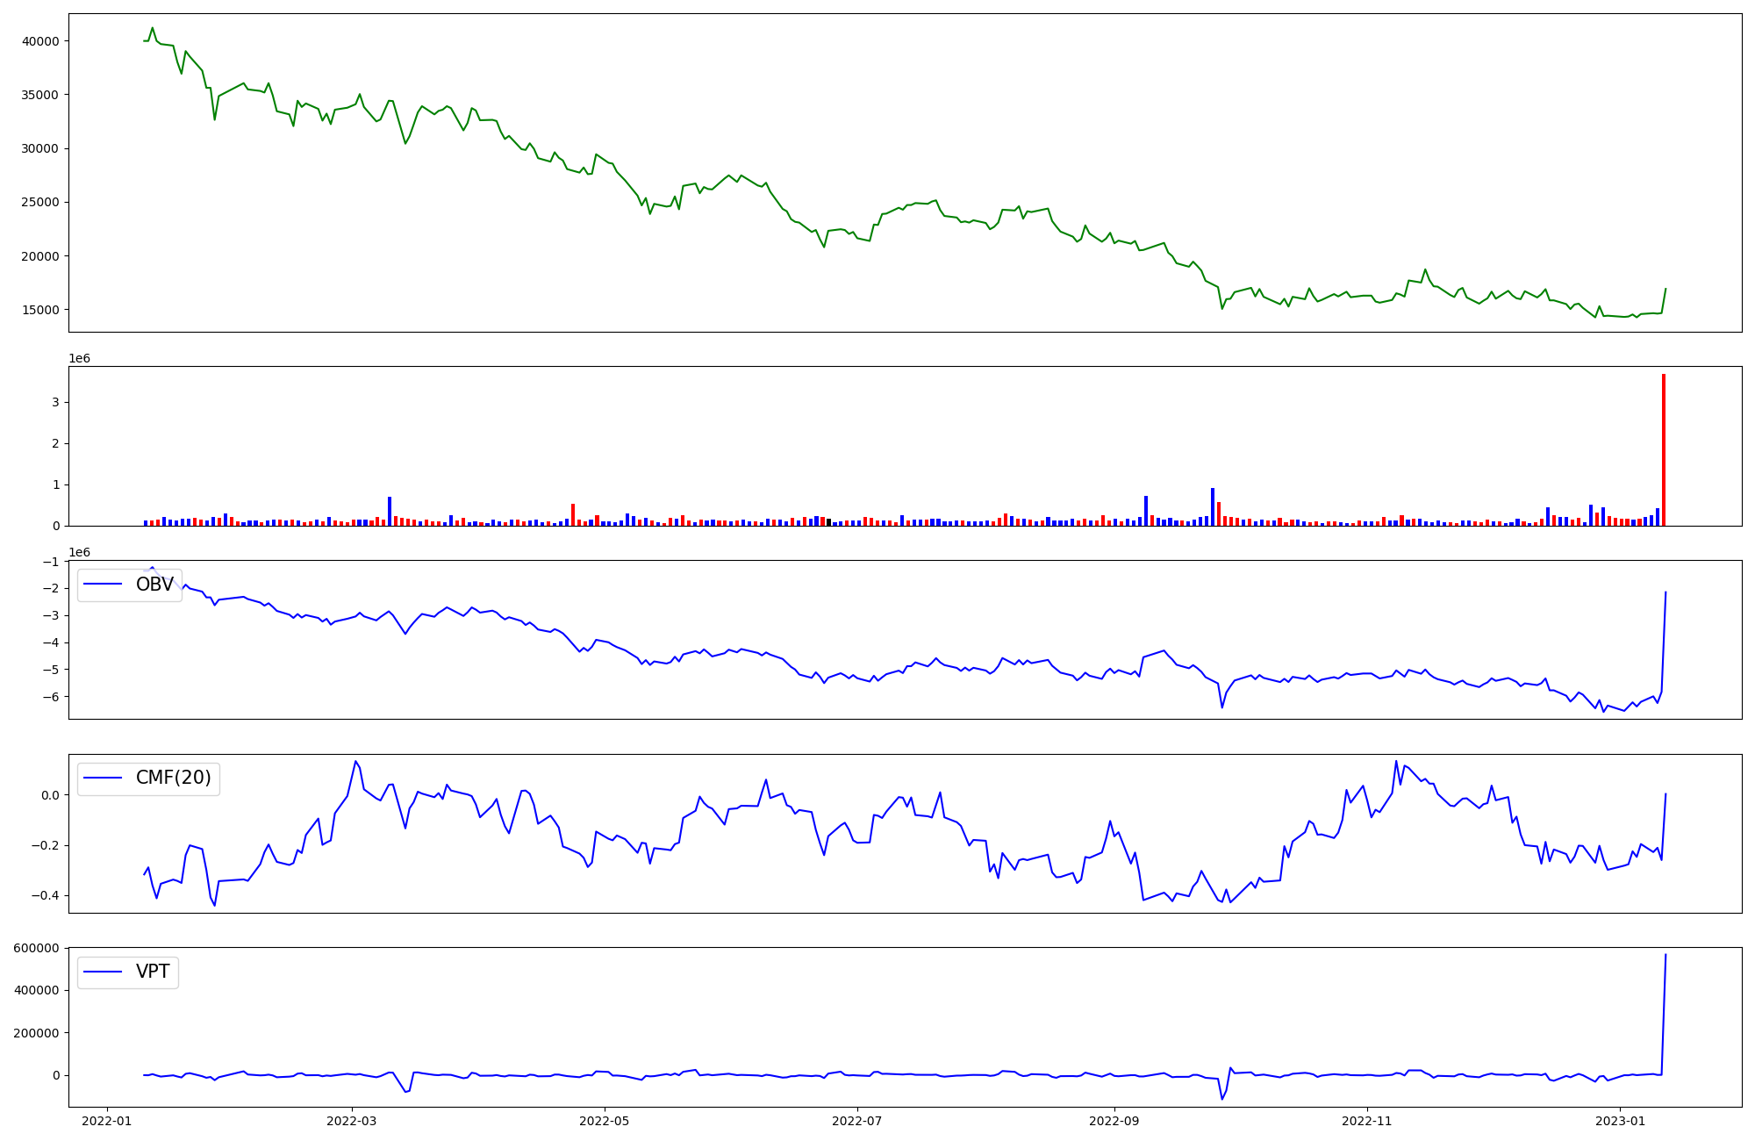Click the CMF(20) legend label
Viewport: 1755px width, 1141px height.
(173, 778)
